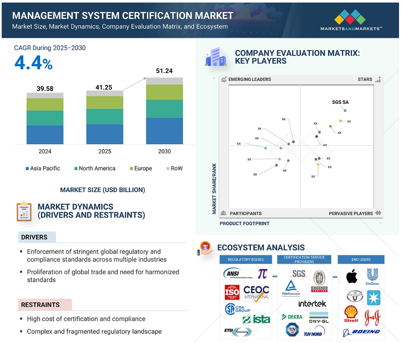Viewport: 402px width, 343px height.
Task: Click the large 4.4% CAGR figure
Action: 33,63
